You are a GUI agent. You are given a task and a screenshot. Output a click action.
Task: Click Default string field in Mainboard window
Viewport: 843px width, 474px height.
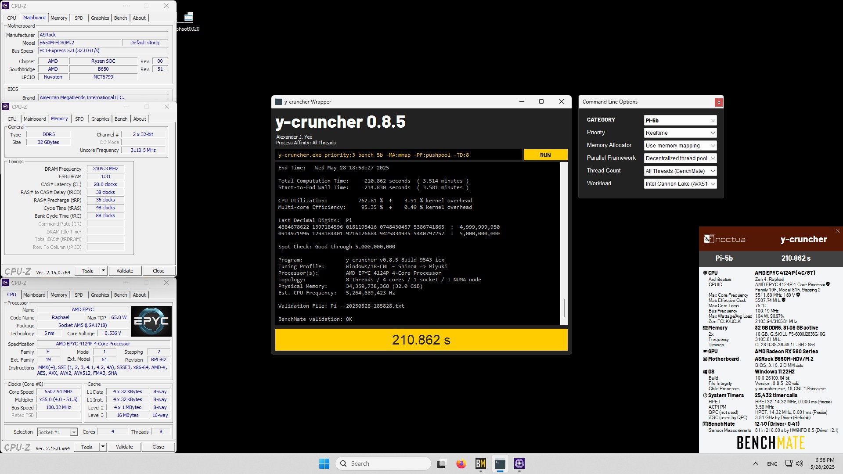[144, 43]
